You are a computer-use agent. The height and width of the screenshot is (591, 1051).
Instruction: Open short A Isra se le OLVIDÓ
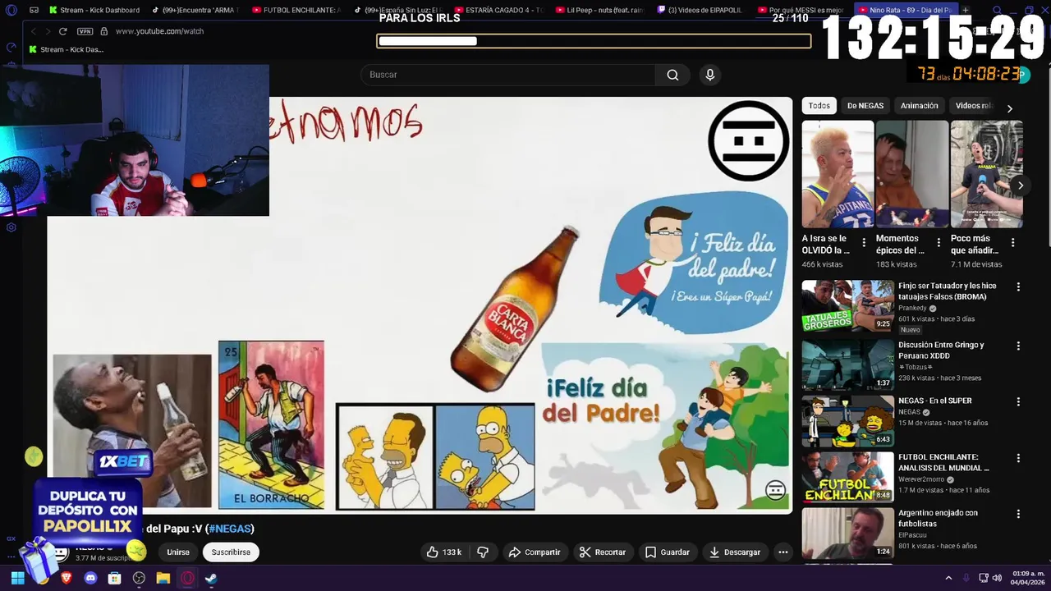[838, 174]
